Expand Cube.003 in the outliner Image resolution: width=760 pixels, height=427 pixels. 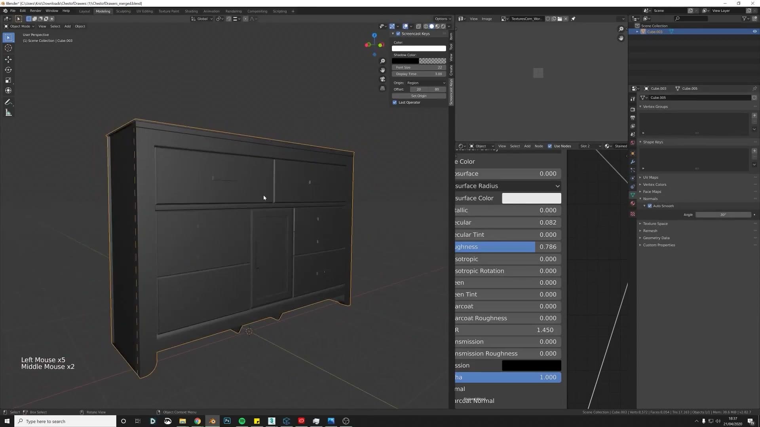click(x=637, y=32)
